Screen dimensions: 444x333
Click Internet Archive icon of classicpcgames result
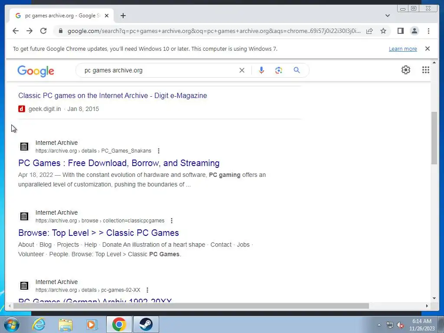pyautogui.click(x=24, y=216)
